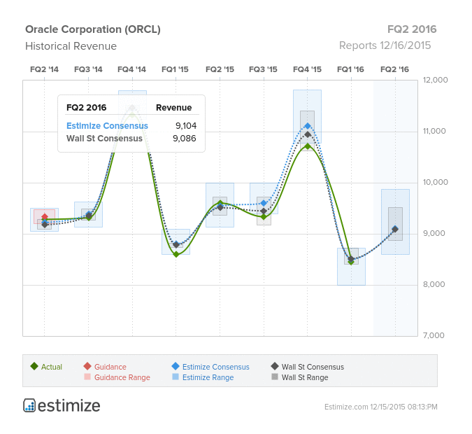Toggle the Actual series legend label
Viewport: 472px width, 434px height.
coord(52,367)
